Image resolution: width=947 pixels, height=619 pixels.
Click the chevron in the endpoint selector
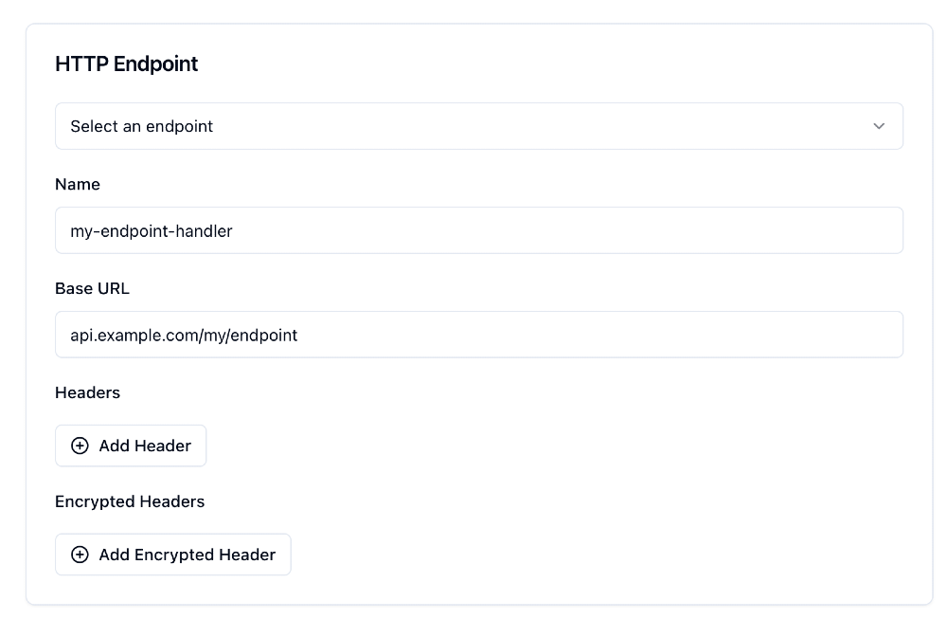tap(878, 125)
